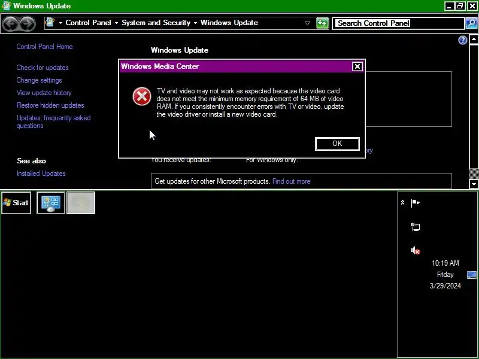Open Updates: frequently asked questions

coord(53,122)
